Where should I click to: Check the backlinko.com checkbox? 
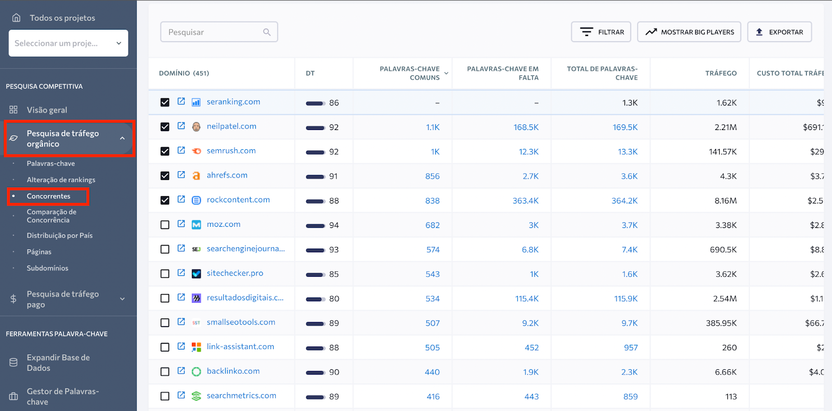point(165,371)
